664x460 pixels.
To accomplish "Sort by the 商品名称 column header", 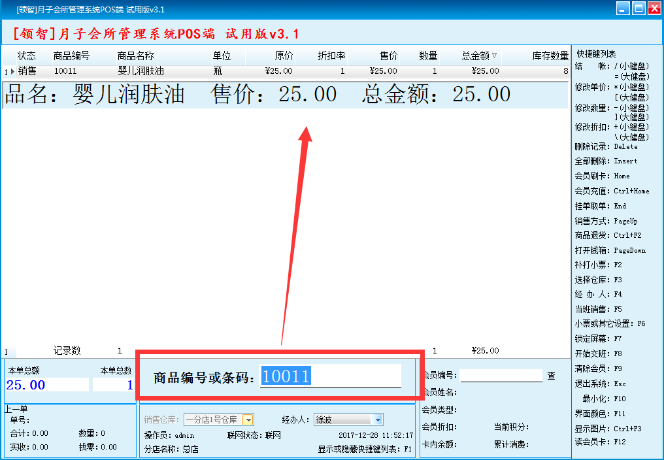I will point(135,56).
